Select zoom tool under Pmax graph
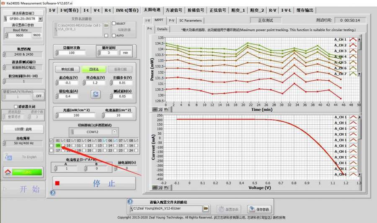The width and height of the screenshot is (377, 223). [x=160, y=110]
